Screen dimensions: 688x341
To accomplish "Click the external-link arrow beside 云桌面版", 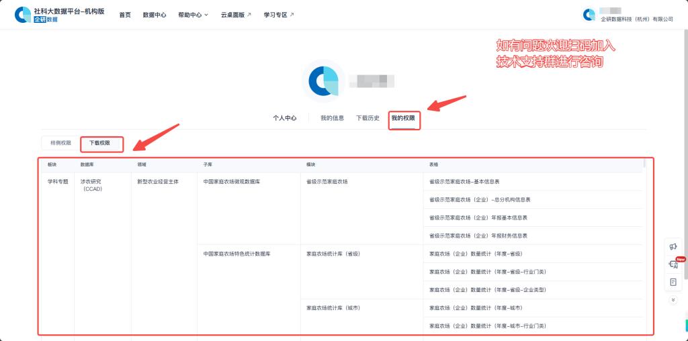I will pos(249,15).
